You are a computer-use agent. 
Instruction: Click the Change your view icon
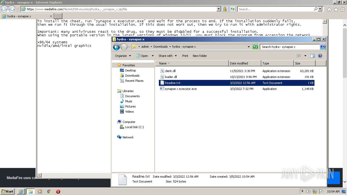(299, 56)
